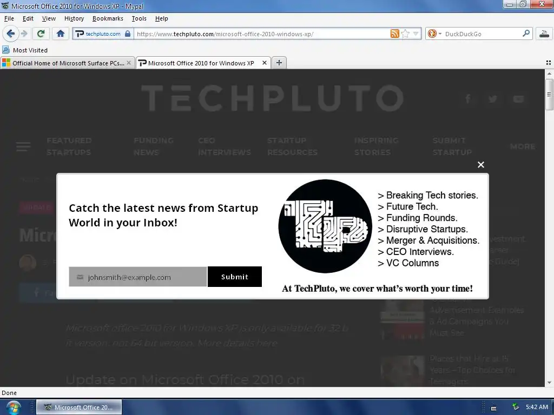Go to Inspiring Stories section
Screen dimensions: 554x415
click(x=377, y=146)
